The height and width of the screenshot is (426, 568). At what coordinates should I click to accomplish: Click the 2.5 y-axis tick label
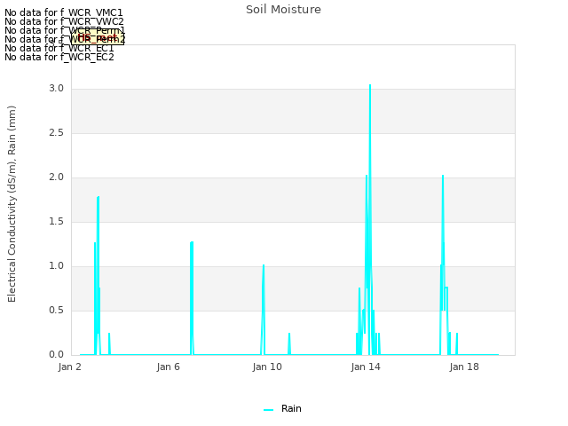point(57,133)
